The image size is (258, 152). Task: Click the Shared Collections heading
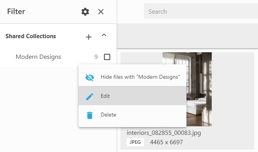(x=31, y=36)
